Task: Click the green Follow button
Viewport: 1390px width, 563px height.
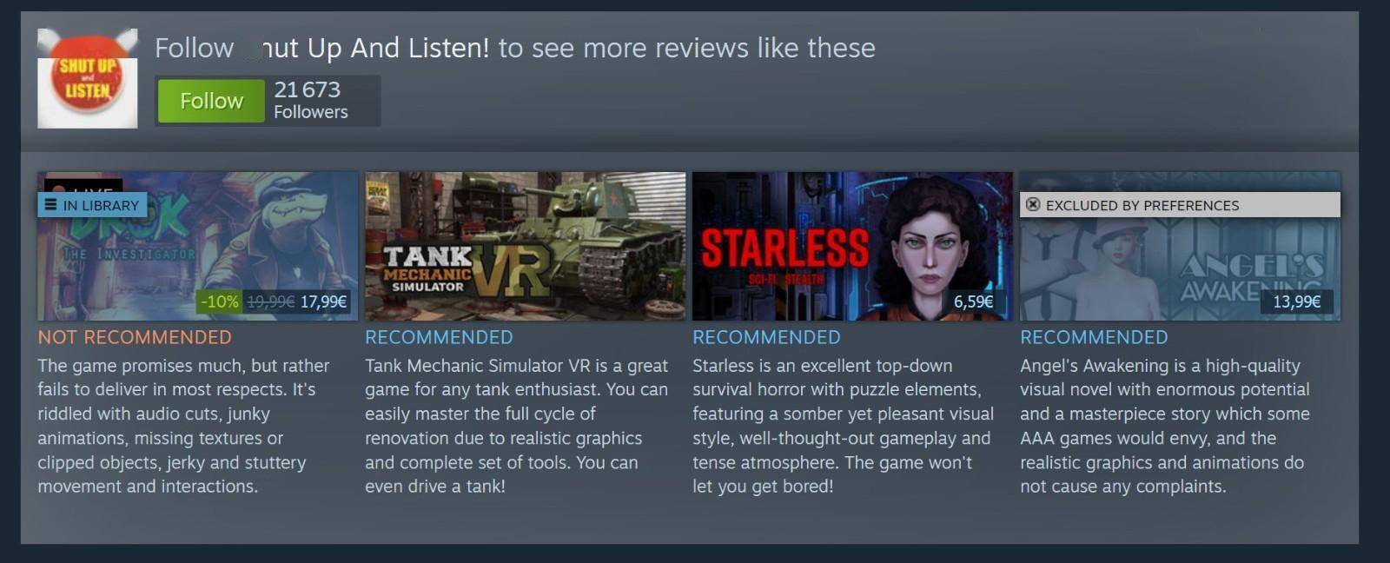Action: click(x=211, y=101)
